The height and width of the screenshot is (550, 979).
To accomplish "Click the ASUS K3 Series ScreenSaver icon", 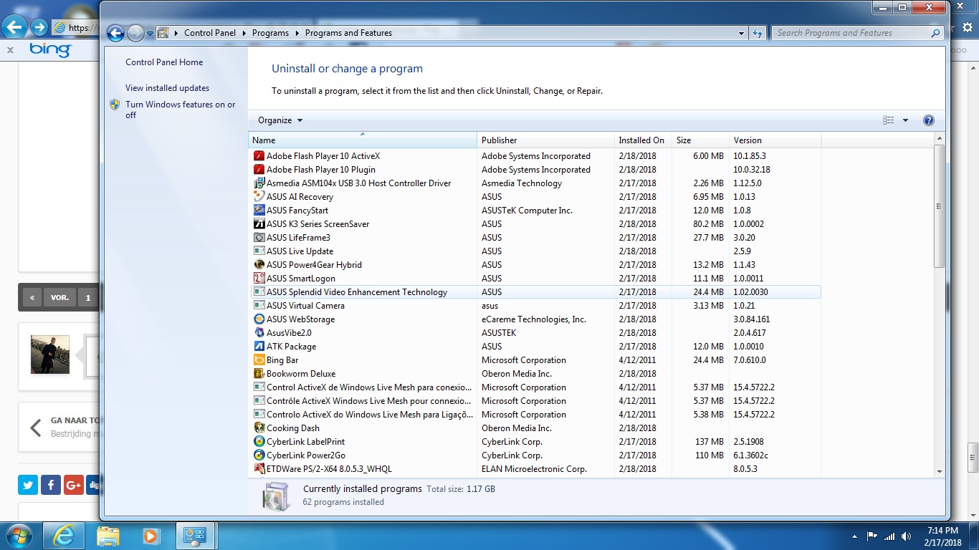I will 259,224.
